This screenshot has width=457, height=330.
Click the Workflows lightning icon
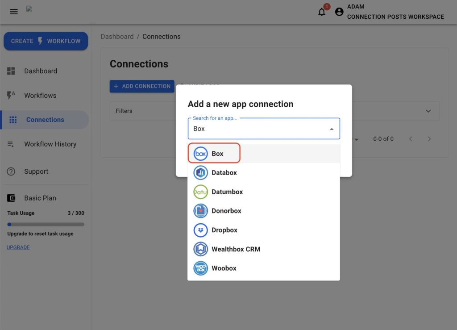[11, 95]
